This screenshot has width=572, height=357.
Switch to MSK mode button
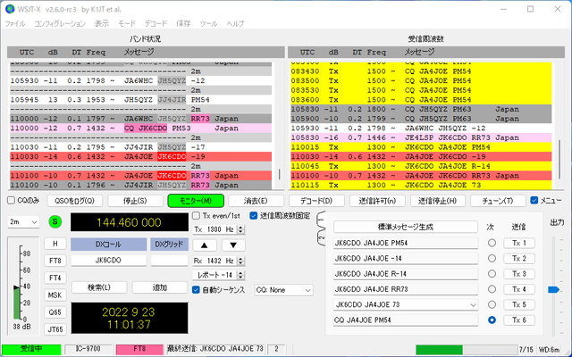click(55, 295)
